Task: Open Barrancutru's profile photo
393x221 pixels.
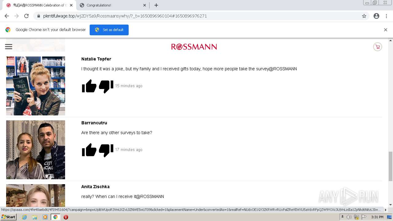Action: [36, 150]
